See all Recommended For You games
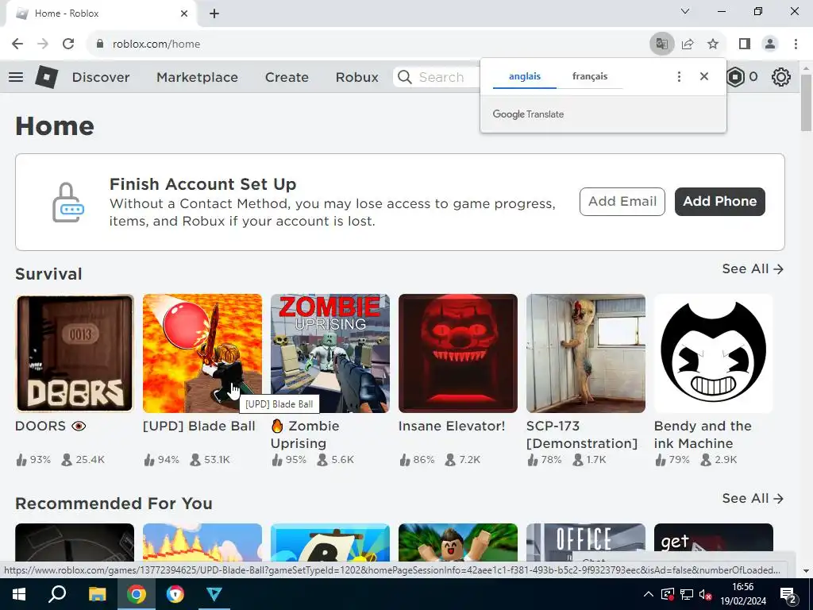Image resolution: width=813 pixels, height=610 pixels. (753, 499)
